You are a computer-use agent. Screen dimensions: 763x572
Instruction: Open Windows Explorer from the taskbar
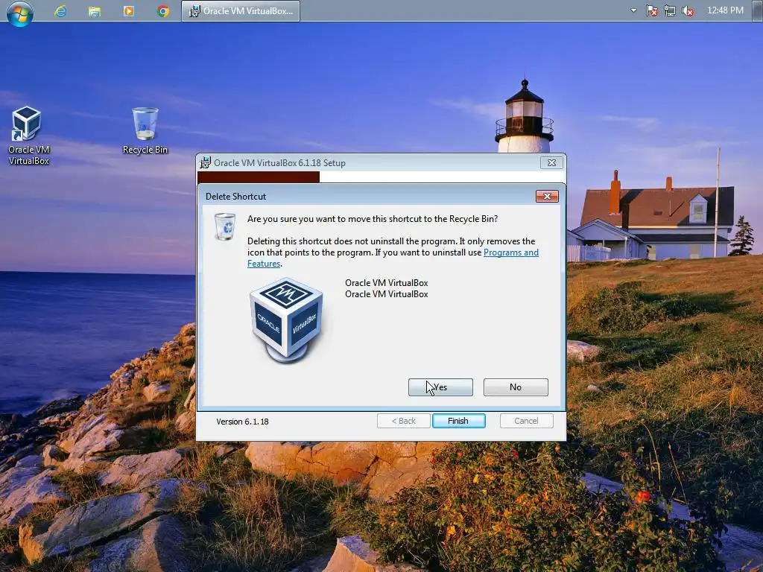point(95,10)
